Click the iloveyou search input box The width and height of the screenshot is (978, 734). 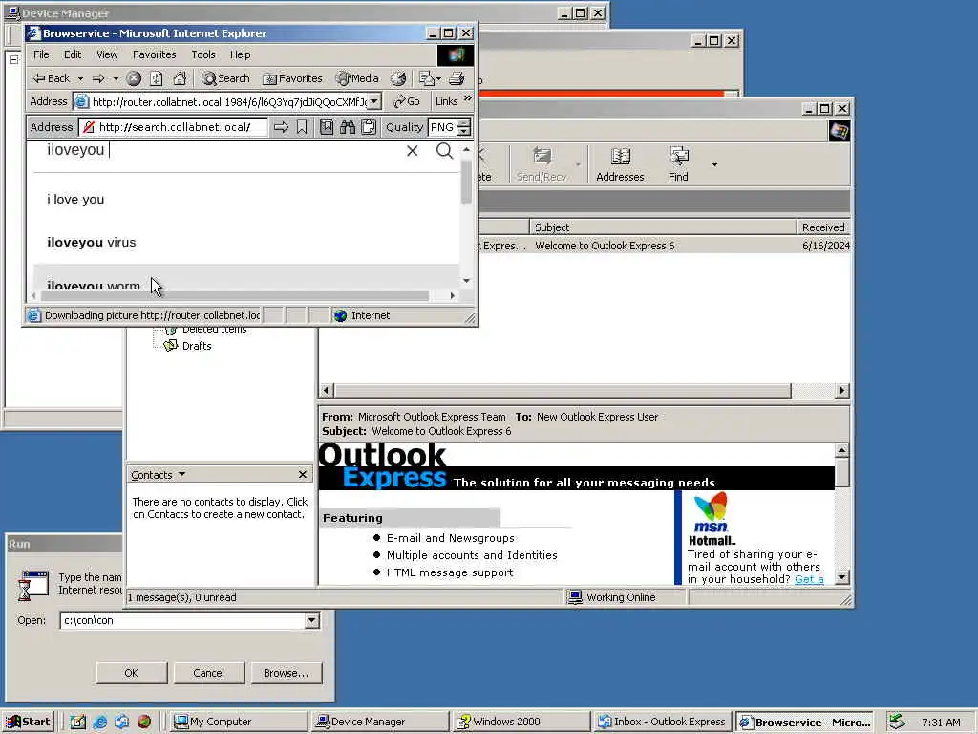[219, 150]
